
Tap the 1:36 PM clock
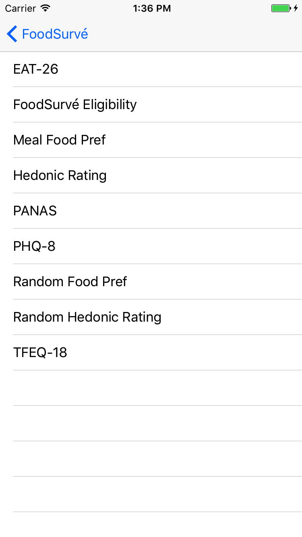click(x=152, y=8)
